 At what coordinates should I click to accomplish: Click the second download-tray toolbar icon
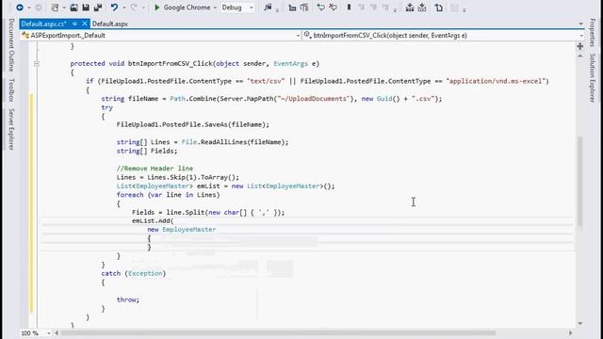click(x=422, y=8)
